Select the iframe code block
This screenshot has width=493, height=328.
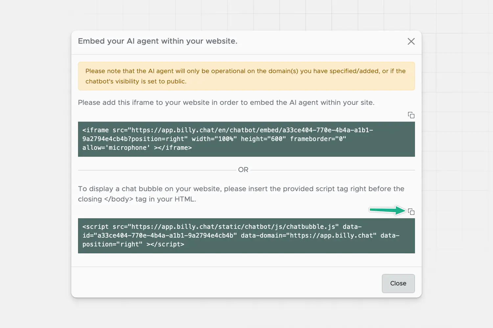(246, 139)
